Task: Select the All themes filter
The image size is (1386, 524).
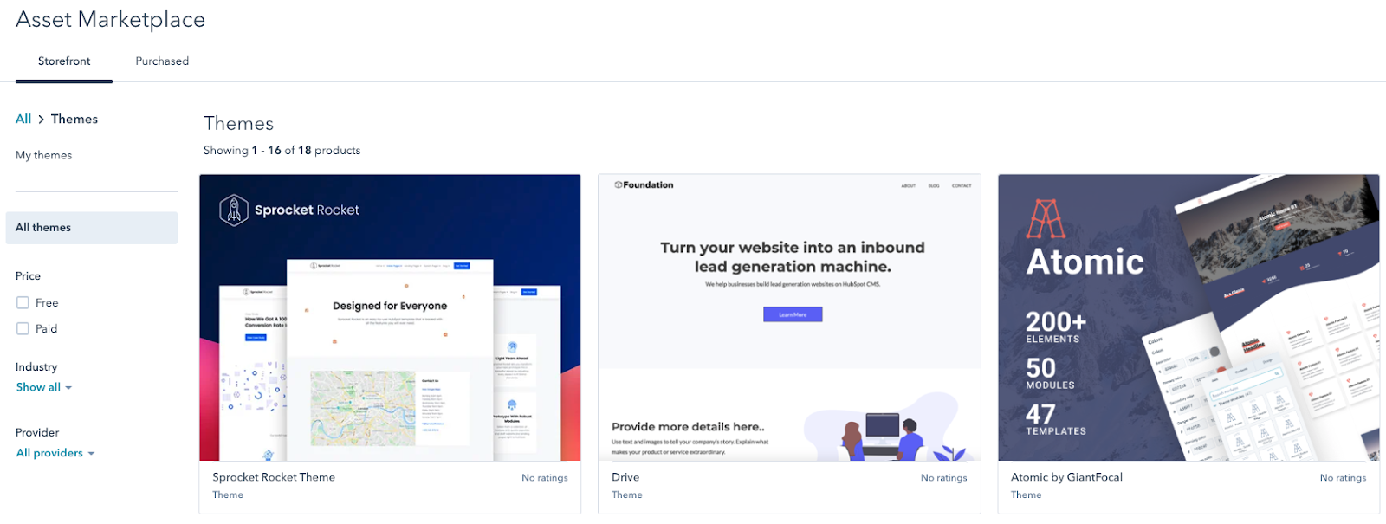Action: point(92,228)
